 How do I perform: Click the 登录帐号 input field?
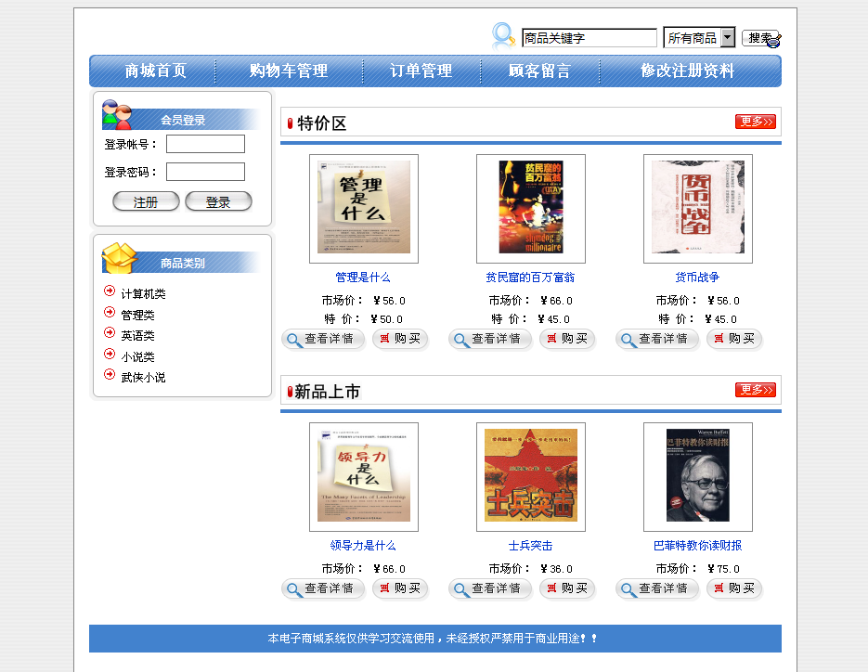[x=205, y=143]
